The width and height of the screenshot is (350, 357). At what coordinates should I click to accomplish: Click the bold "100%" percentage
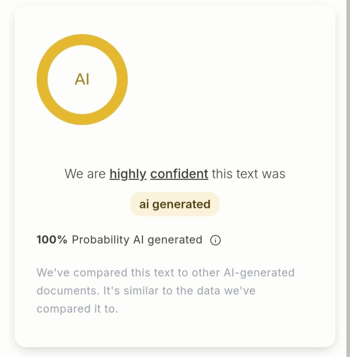tap(52, 239)
